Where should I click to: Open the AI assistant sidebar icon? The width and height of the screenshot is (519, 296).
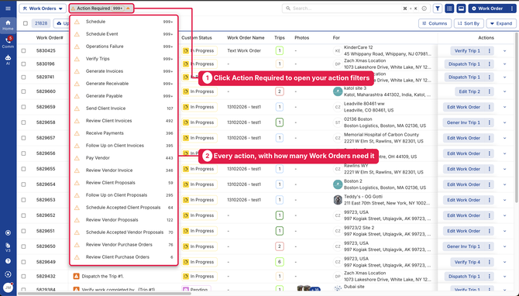(x=8, y=60)
